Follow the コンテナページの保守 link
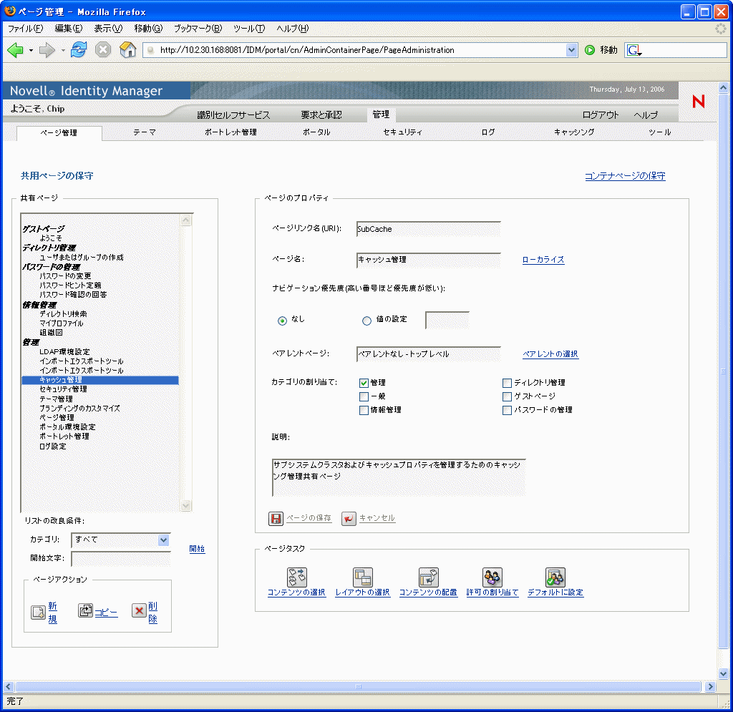Screen dimensions: 733x712 point(624,176)
